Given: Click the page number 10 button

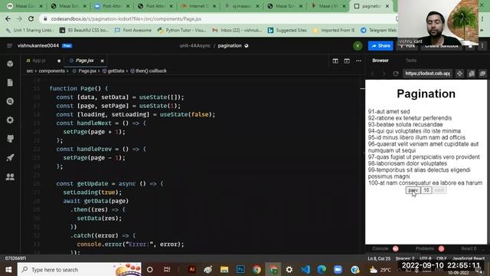Looking at the screenshot, I should (x=426, y=190).
